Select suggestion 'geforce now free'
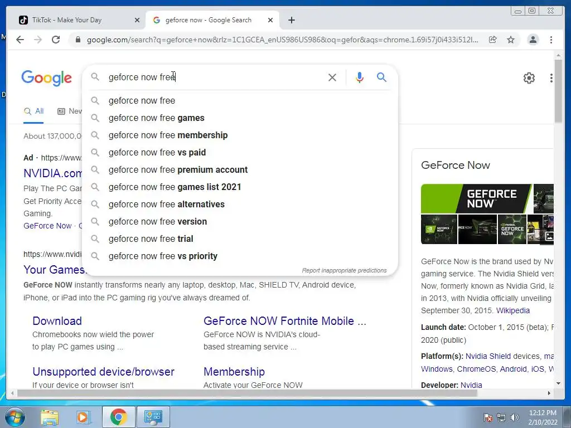Screen dimensions: 571x428 click(x=240, y=100)
